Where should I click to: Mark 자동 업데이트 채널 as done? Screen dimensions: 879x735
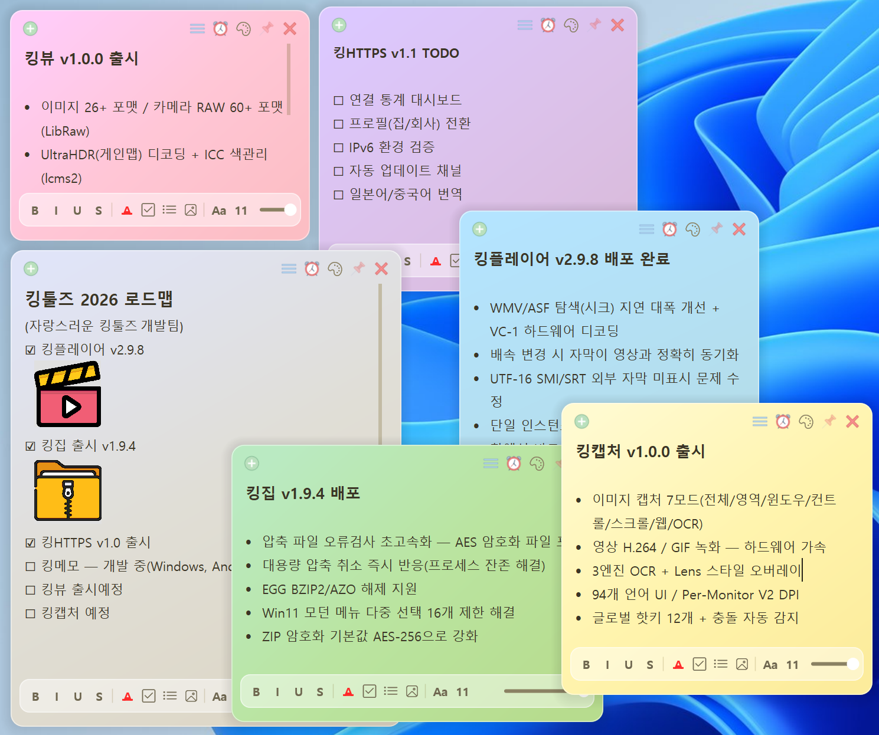click(x=339, y=172)
